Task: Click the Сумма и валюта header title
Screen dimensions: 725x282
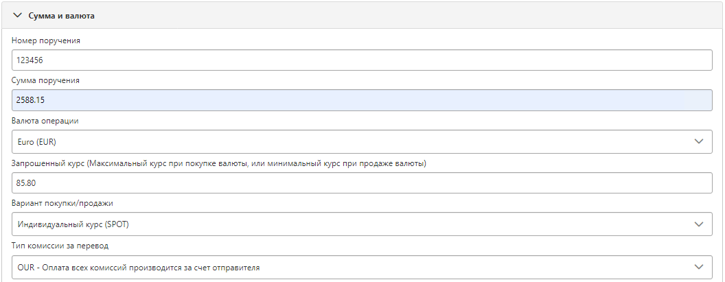Action: (x=62, y=16)
